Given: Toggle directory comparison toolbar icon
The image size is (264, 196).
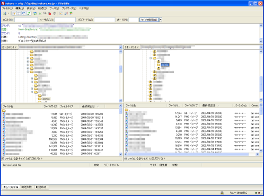Looking at the screenshot, I should [66, 13].
